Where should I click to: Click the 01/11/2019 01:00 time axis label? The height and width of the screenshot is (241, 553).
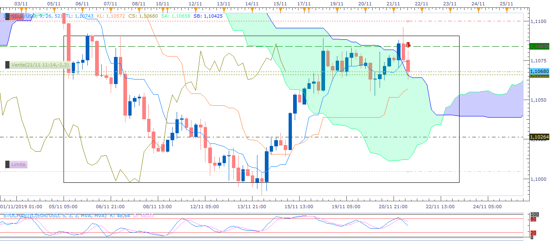click(21, 207)
